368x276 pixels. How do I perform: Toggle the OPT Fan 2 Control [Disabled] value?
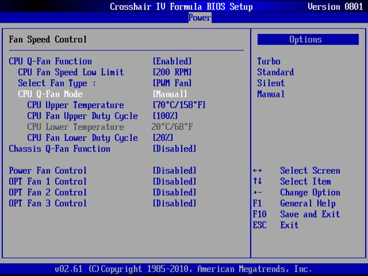(174, 193)
